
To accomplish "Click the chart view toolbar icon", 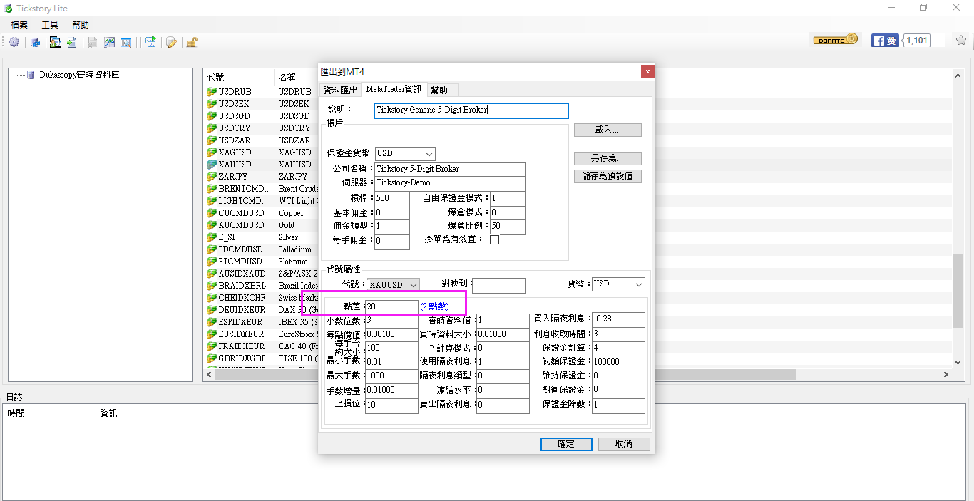I will click(109, 42).
